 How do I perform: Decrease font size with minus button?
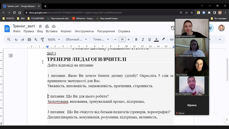[x=115, y=40]
